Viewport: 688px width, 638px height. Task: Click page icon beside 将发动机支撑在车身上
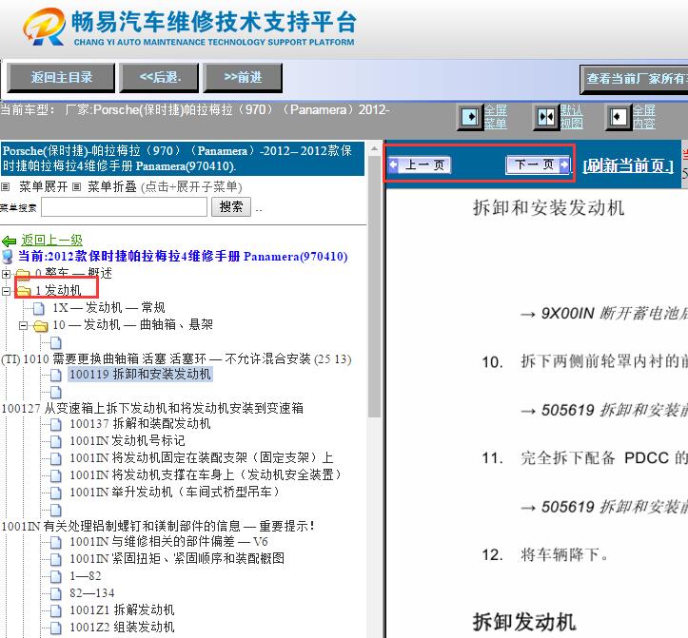(56, 475)
